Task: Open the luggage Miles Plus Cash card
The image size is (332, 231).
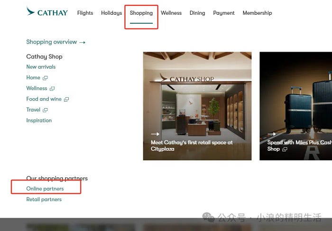Action: pyautogui.click(x=296, y=106)
